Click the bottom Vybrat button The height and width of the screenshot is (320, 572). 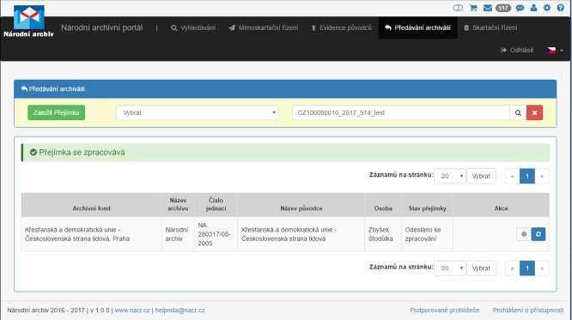(x=481, y=269)
